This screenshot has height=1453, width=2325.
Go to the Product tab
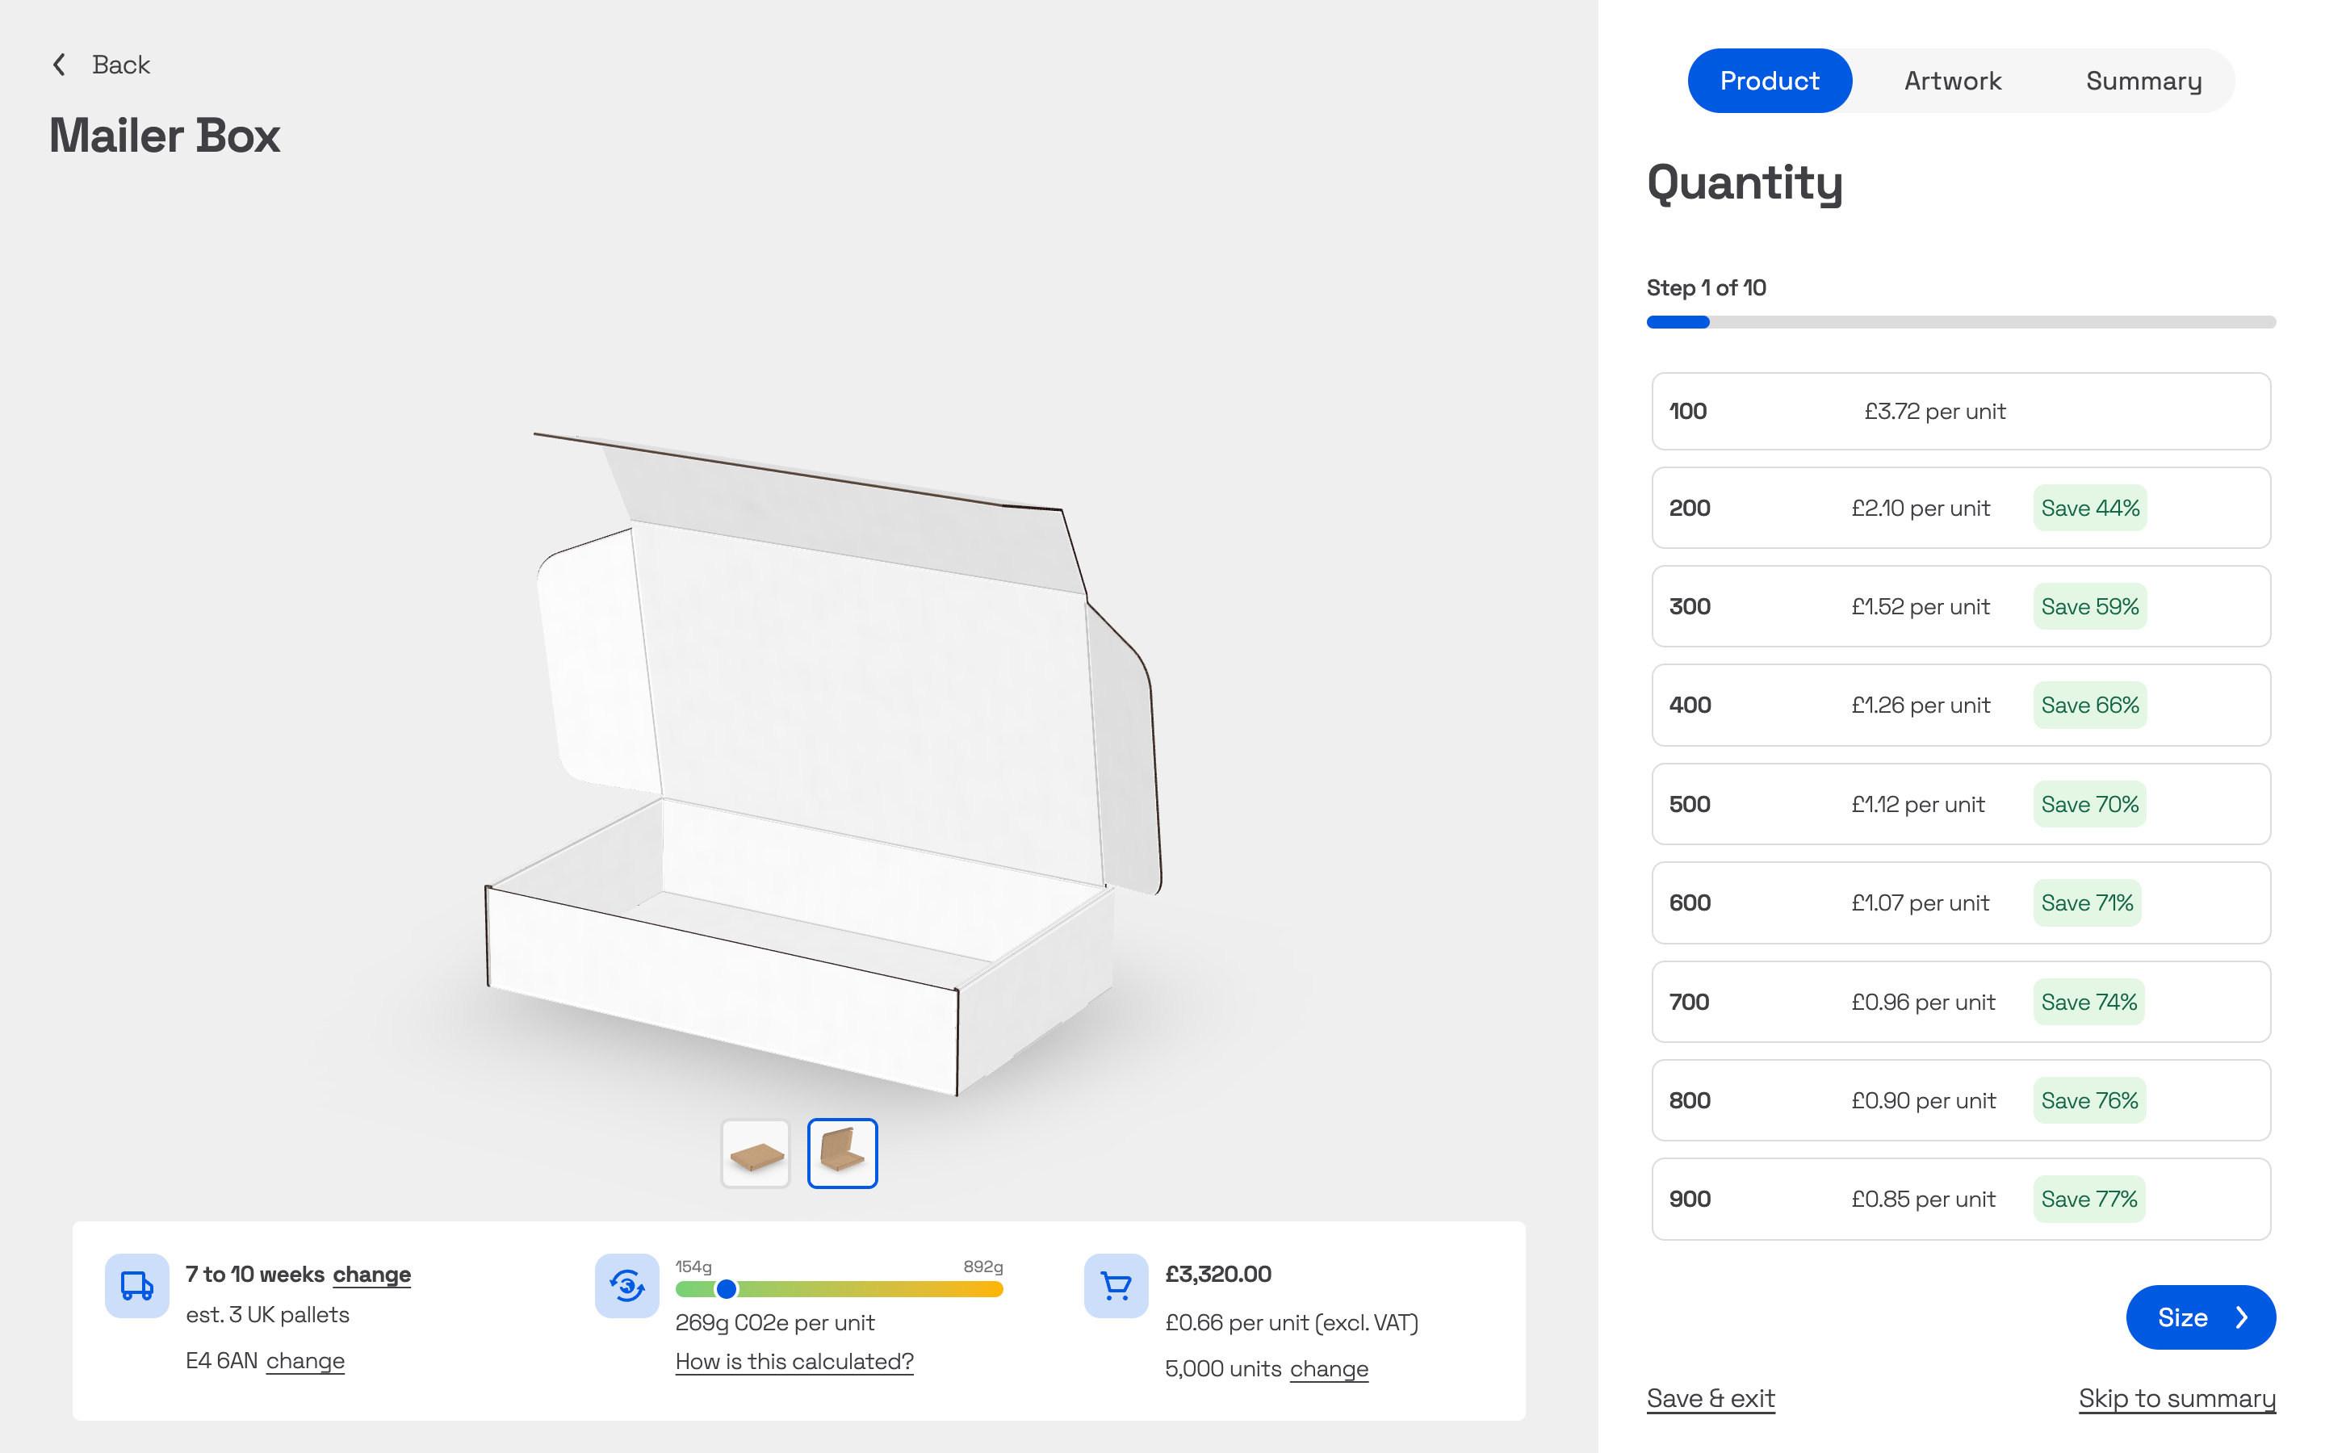1769,81
